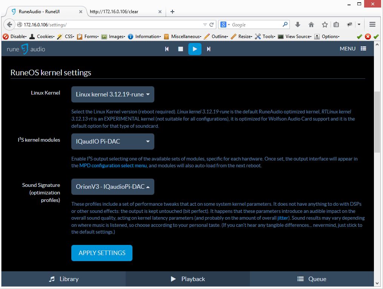The height and width of the screenshot is (289, 383).
Task: Go to the browser home icon
Action: click(x=311, y=24)
